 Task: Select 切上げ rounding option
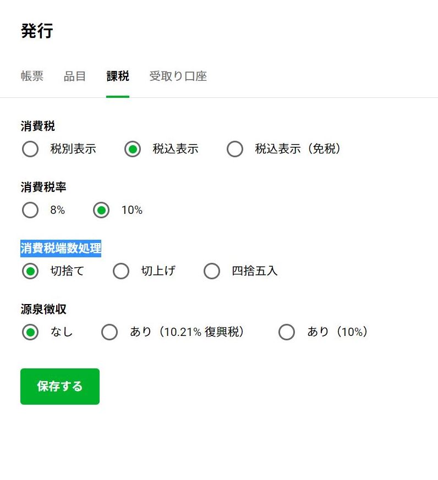(x=121, y=271)
